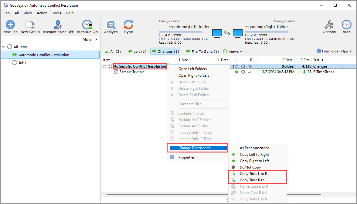This screenshot has height=204, width=357.
Task: Click Properties icon in context menu
Action: [172, 157]
